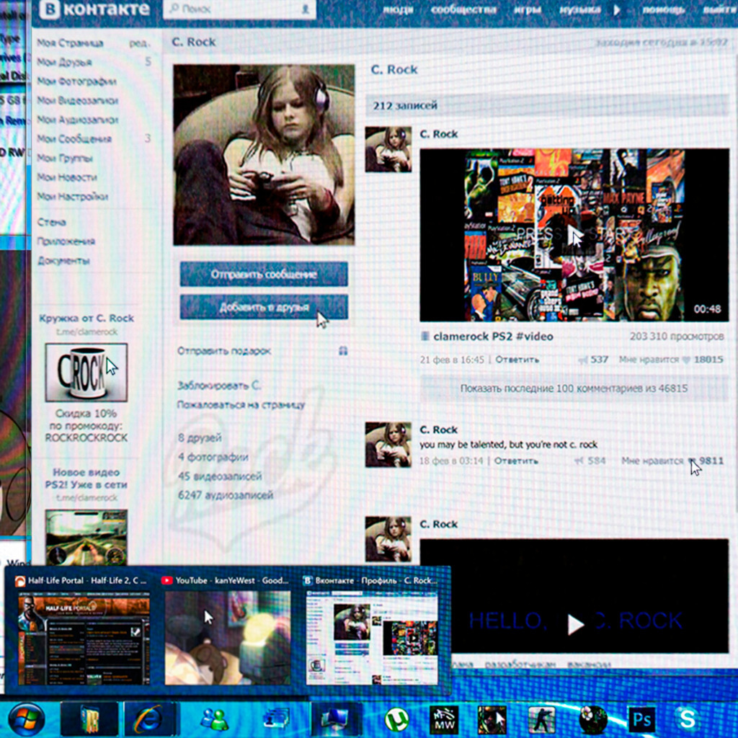Open the 45 видеозаписей link

pyautogui.click(x=220, y=476)
